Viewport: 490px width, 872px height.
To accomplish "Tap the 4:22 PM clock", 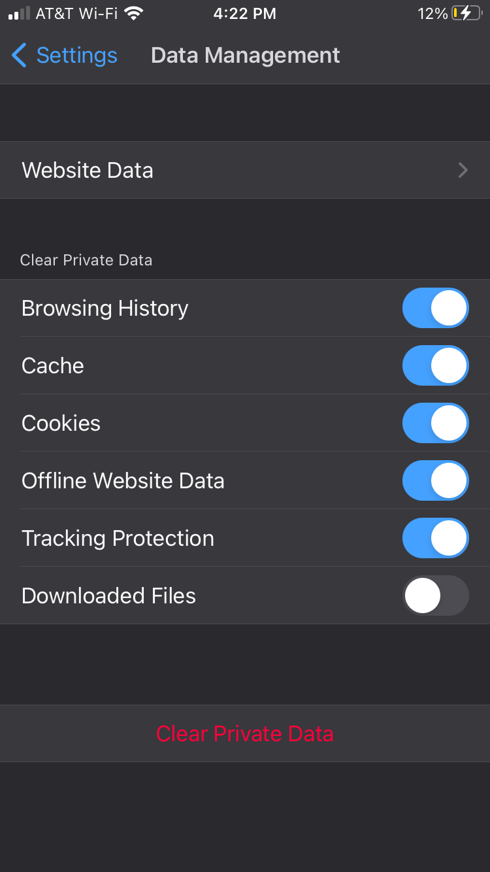I will [245, 14].
